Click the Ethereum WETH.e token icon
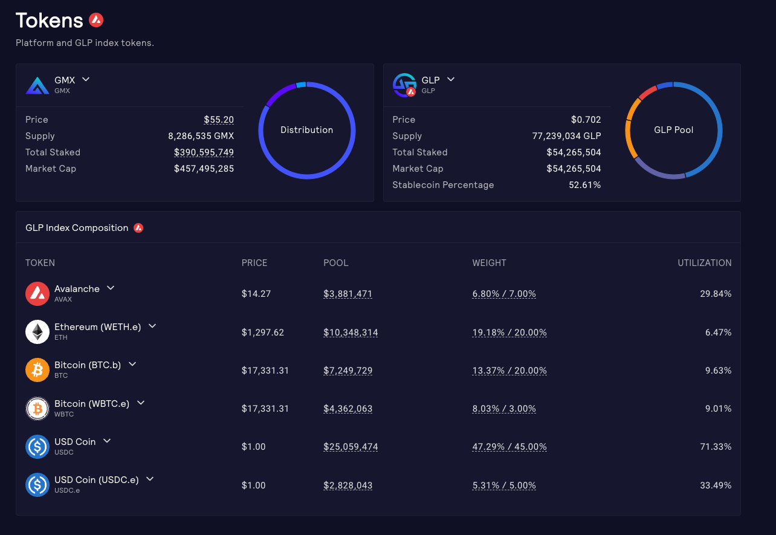 point(37,332)
